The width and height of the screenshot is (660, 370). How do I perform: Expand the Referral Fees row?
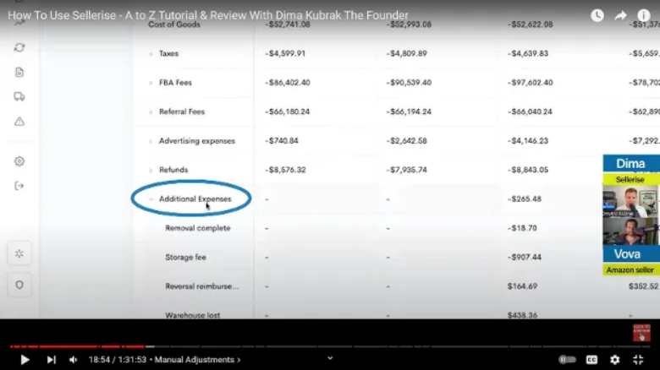(151, 112)
